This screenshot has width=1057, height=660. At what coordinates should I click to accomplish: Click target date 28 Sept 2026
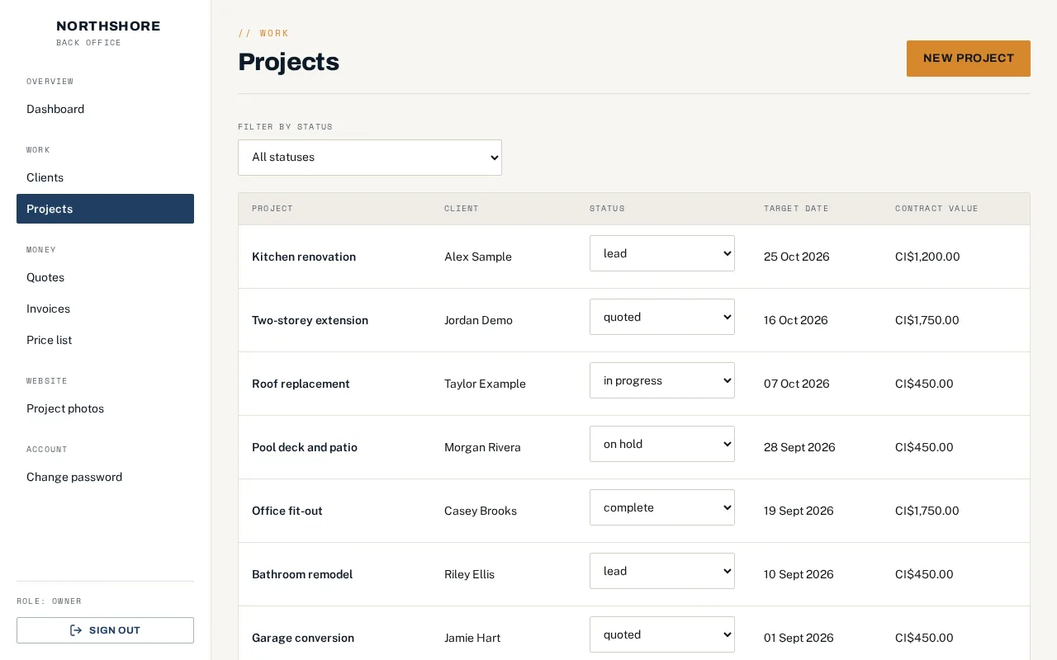pyautogui.click(x=799, y=447)
